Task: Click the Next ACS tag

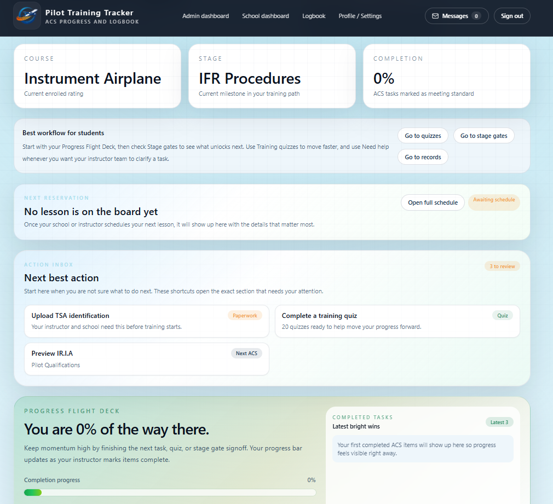Action: [x=246, y=354]
